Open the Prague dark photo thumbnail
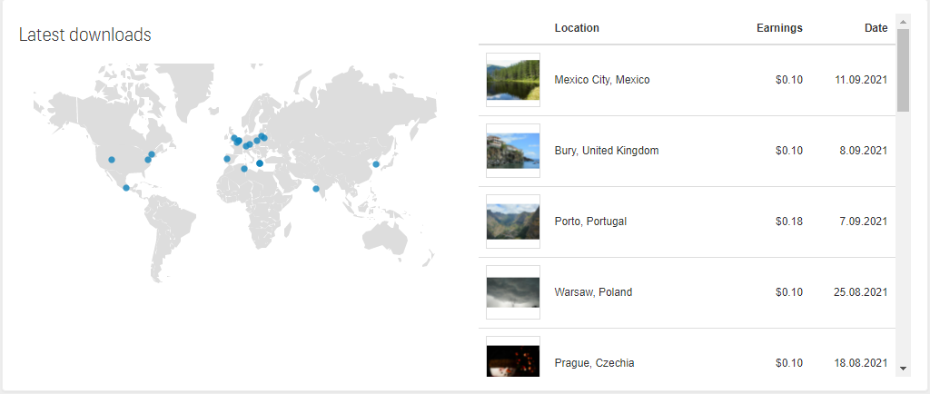The height and width of the screenshot is (394, 930). click(x=513, y=357)
